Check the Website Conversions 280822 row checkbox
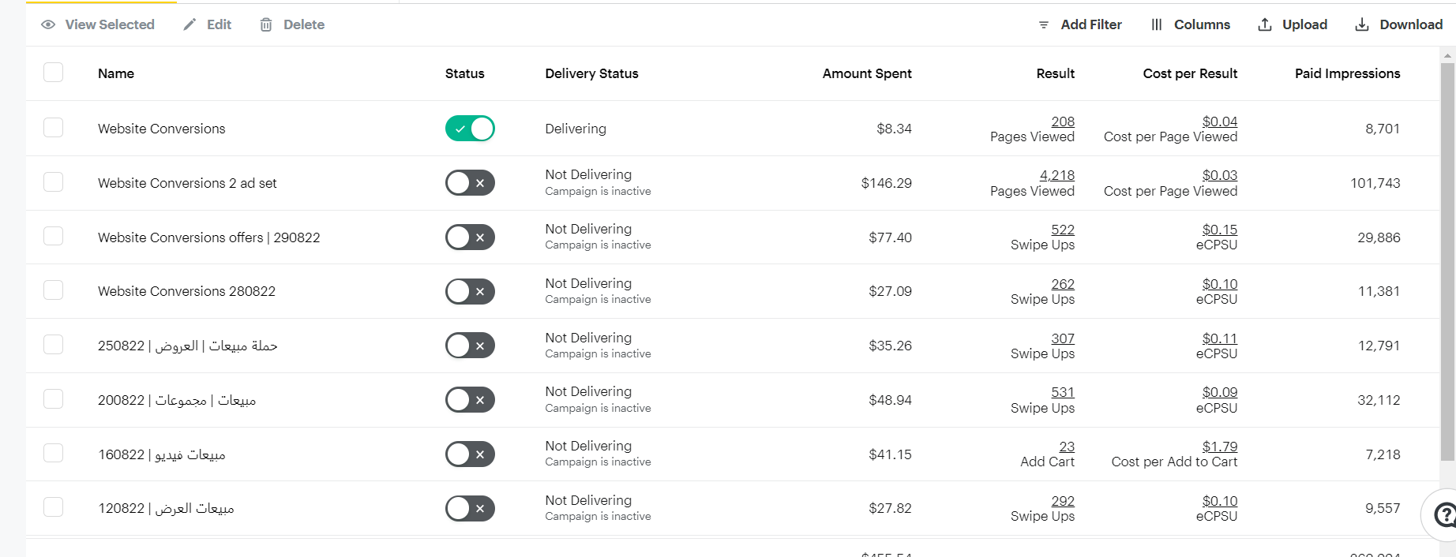This screenshot has height=557, width=1456. (x=53, y=290)
